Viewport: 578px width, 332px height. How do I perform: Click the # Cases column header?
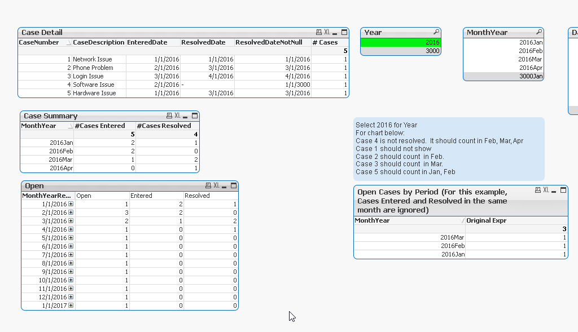pyautogui.click(x=330, y=42)
